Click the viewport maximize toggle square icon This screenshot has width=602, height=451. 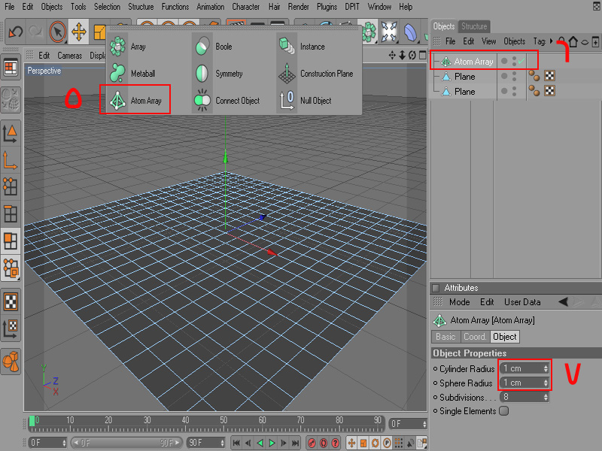coord(422,56)
